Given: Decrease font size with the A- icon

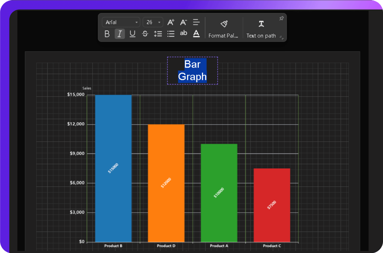Looking at the screenshot, I should (x=183, y=22).
